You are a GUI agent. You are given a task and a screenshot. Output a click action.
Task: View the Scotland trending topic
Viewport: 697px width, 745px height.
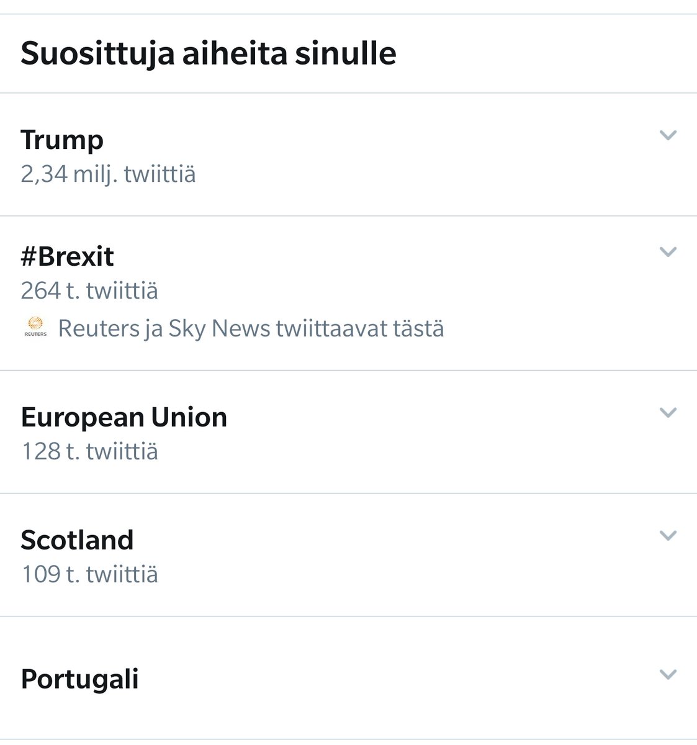point(77,540)
